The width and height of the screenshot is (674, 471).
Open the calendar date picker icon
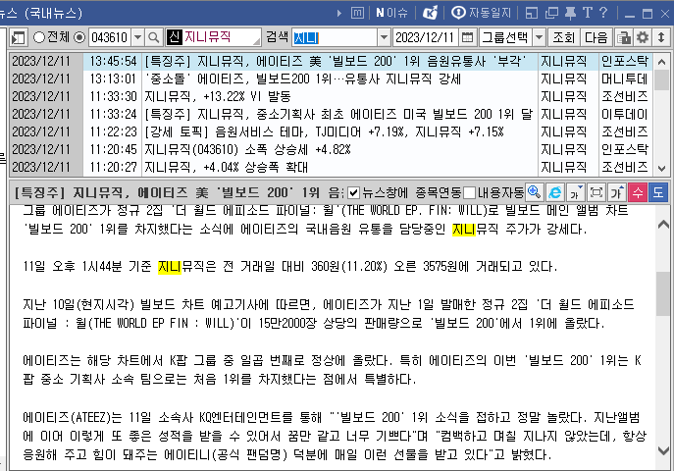point(467,38)
